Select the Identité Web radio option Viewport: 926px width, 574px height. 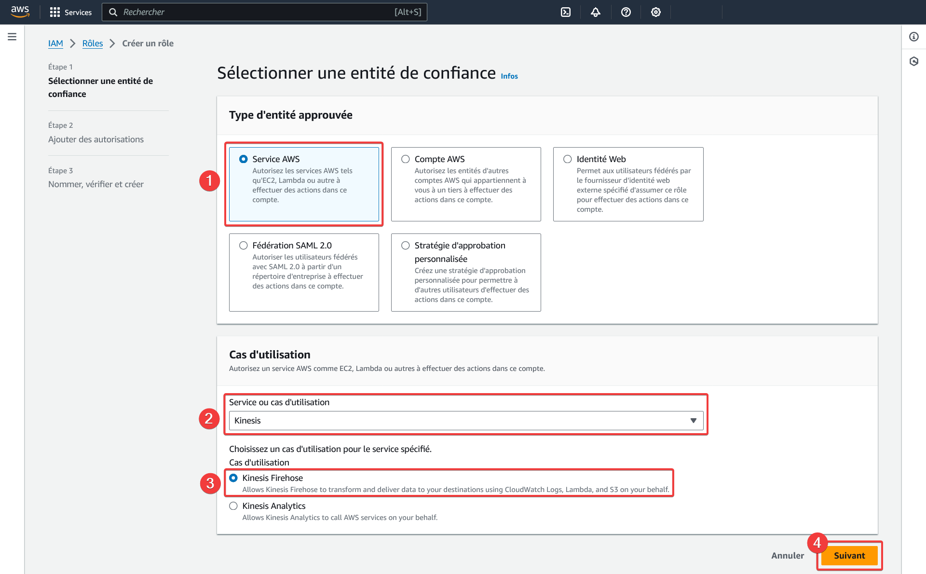568,159
